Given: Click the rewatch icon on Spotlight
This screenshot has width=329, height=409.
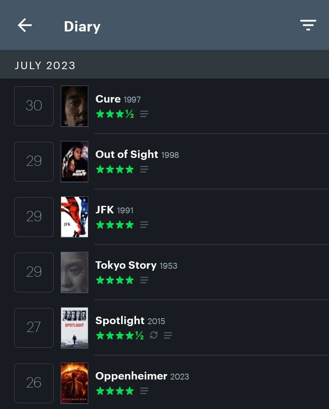Looking at the screenshot, I should (x=154, y=335).
